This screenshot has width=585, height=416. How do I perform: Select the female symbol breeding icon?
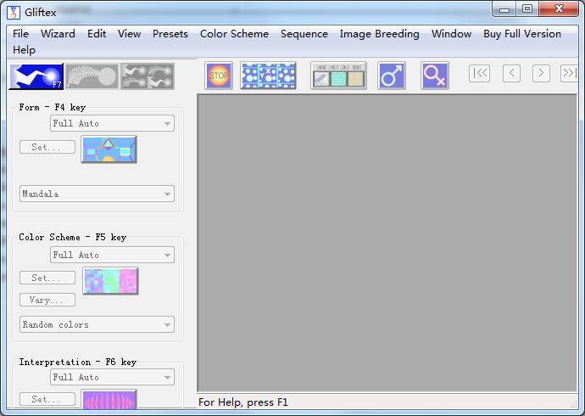pos(434,76)
